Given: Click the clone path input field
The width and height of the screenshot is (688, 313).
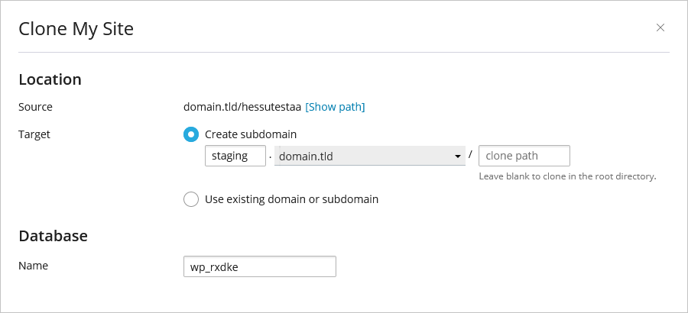Looking at the screenshot, I should [x=524, y=156].
